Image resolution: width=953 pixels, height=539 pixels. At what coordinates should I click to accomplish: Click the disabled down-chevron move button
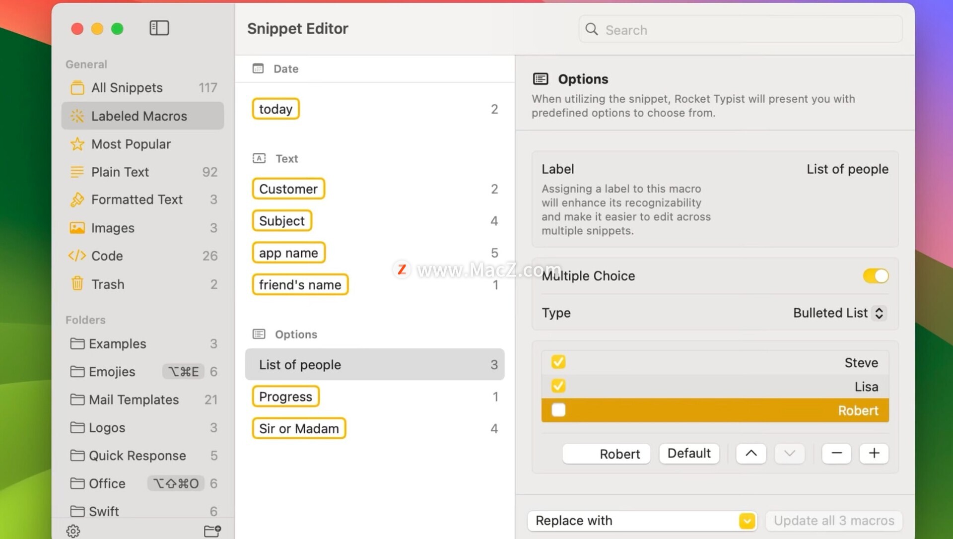click(x=789, y=453)
